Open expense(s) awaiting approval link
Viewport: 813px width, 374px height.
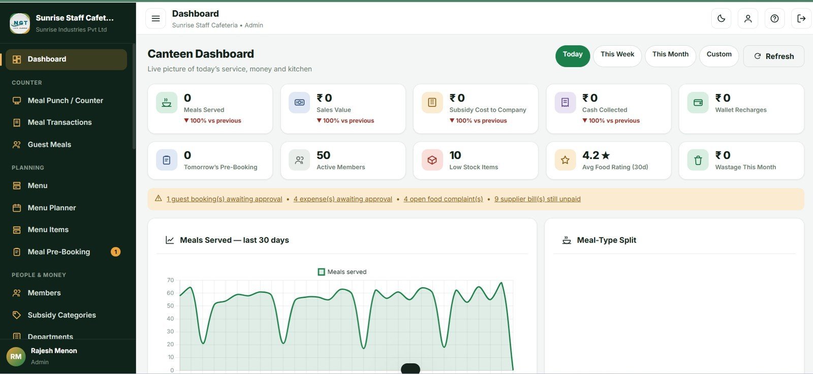coord(342,199)
